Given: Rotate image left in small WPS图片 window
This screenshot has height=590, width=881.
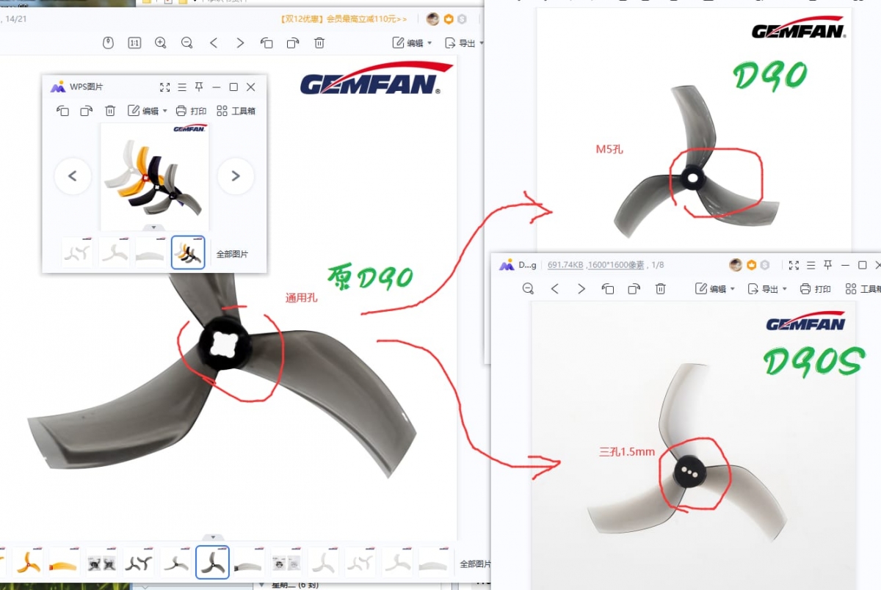Looking at the screenshot, I should 62,111.
